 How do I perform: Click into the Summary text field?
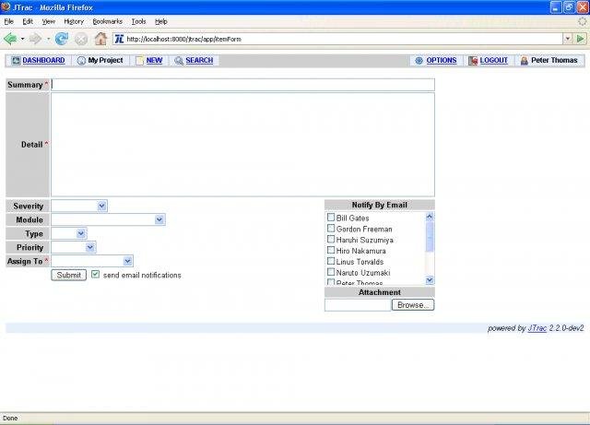click(x=242, y=85)
